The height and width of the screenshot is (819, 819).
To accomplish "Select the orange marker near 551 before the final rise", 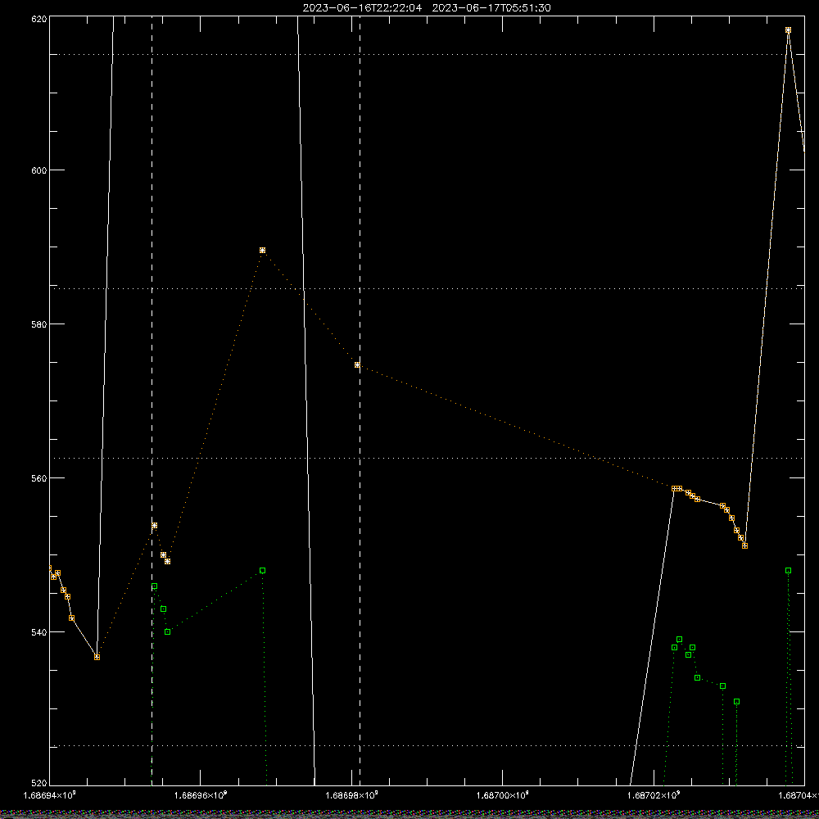I will click(744, 545).
